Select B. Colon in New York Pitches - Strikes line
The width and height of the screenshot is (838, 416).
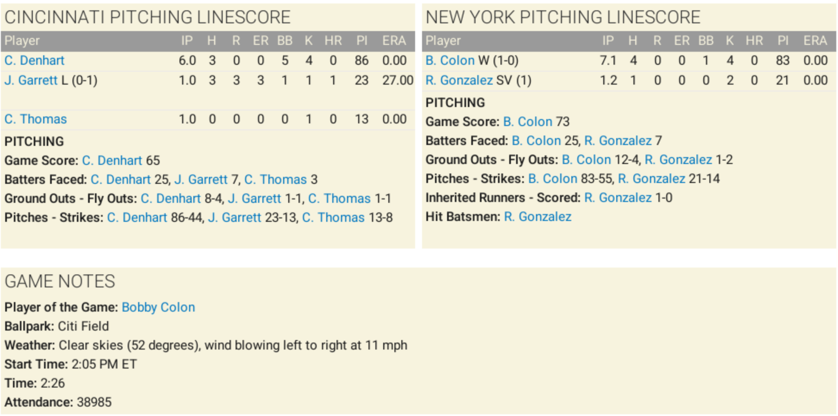tap(552, 179)
